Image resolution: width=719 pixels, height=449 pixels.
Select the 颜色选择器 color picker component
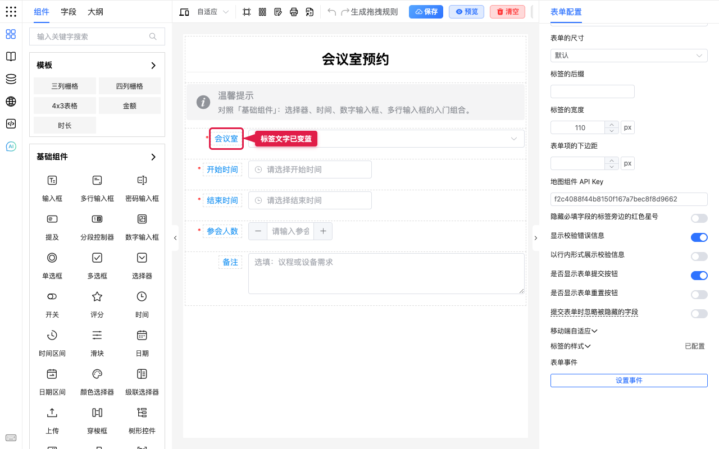(x=97, y=381)
